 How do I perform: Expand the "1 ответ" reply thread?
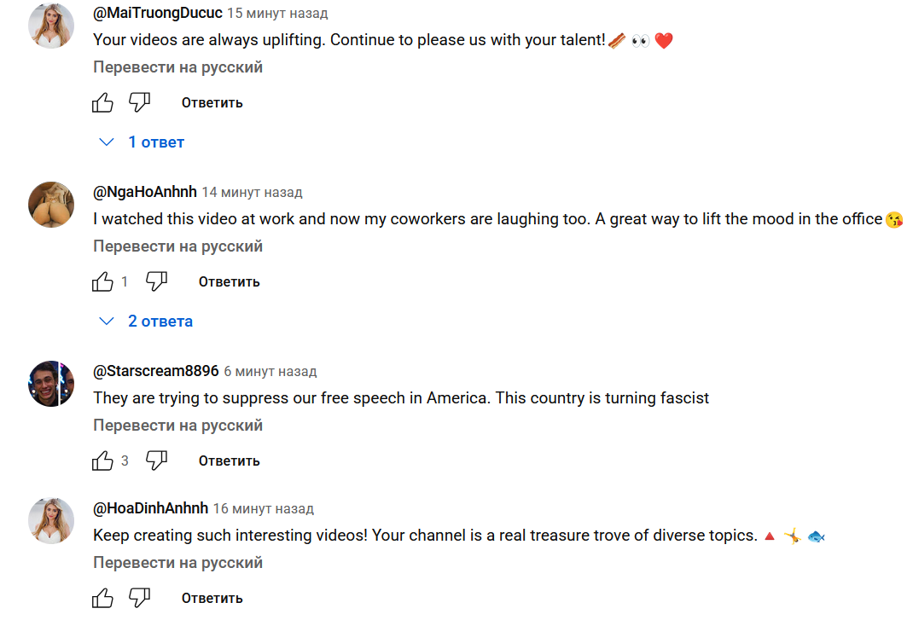[x=142, y=142]
